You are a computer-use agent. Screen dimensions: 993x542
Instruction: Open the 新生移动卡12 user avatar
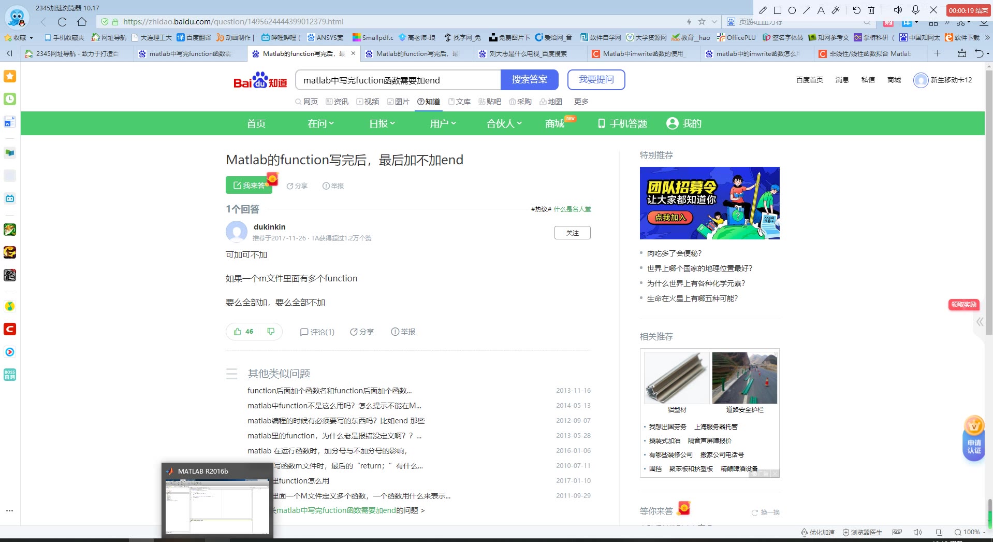click(x=921, y=80)
